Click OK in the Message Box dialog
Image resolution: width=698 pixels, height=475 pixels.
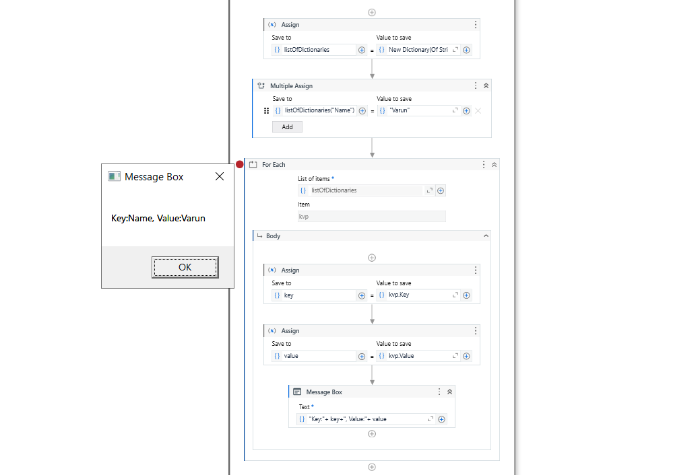tap(185, 267)
